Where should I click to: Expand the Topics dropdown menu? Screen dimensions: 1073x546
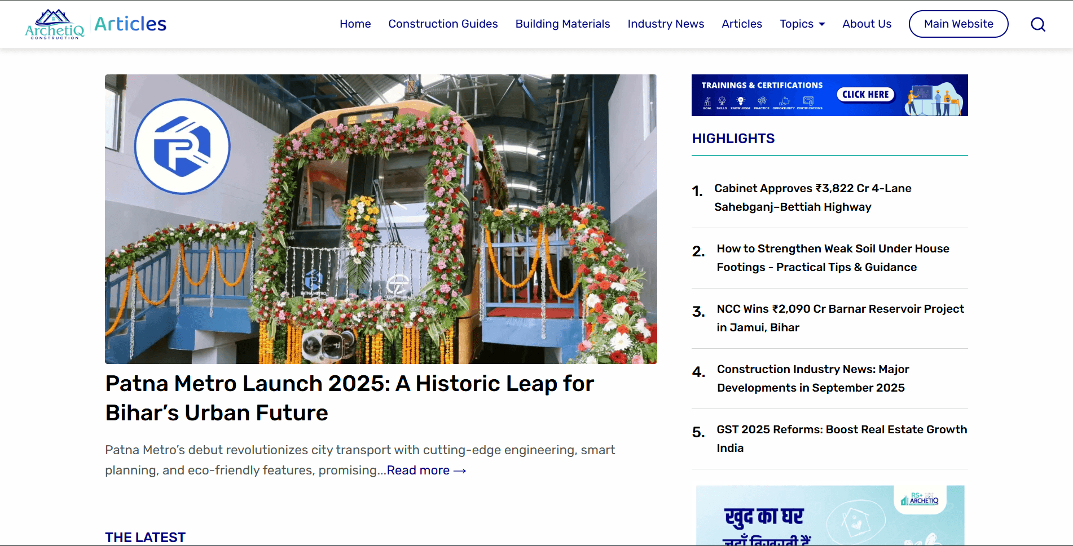[x=797, y=24]
